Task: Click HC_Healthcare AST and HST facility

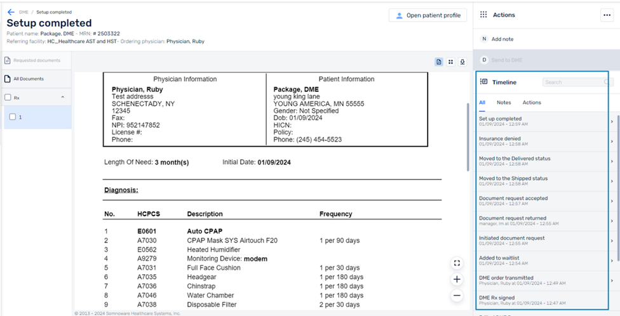Action: [x=82, y=41]
